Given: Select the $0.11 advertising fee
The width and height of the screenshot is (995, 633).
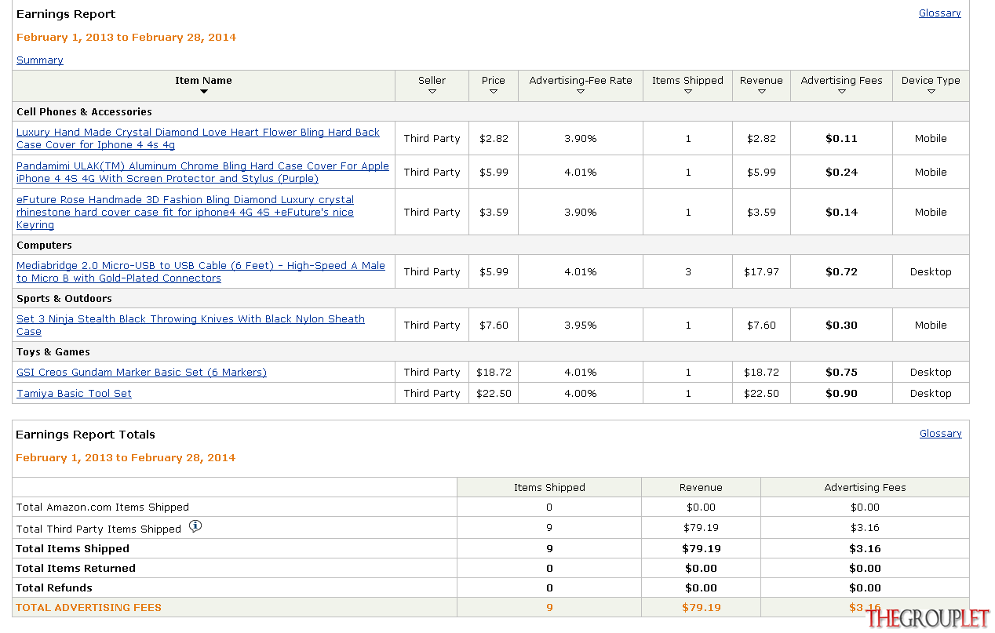Looking at the screenshot, I should 841,139.
